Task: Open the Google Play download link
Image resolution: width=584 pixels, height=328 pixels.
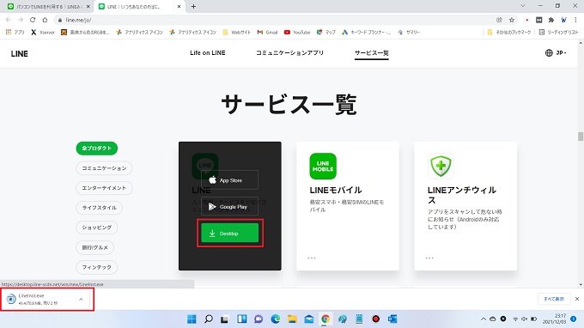Action: tap(230, 207)
